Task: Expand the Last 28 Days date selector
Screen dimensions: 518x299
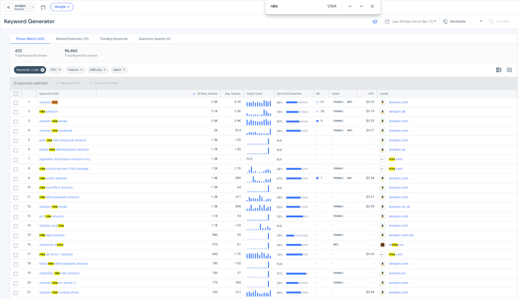Action: [411, 22]
